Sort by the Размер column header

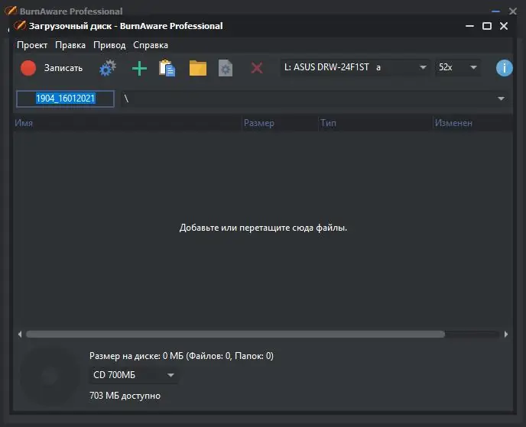[x=280, y=123]
